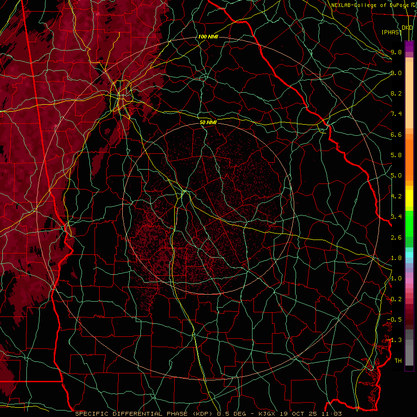Pick the cyan segment of the color bar

(409, 255)
